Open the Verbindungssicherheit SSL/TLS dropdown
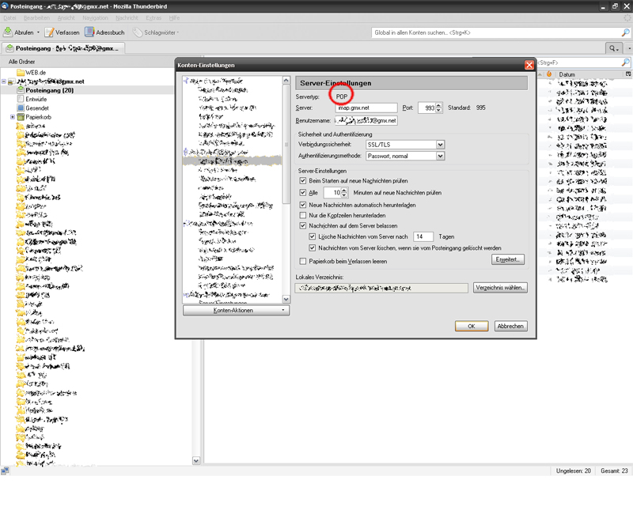Image resolution: width=633 pixels, height=506 pixels. pos(405,145)
